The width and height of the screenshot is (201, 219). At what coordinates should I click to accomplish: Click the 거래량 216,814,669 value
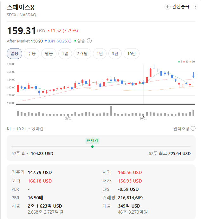[130, 198]
